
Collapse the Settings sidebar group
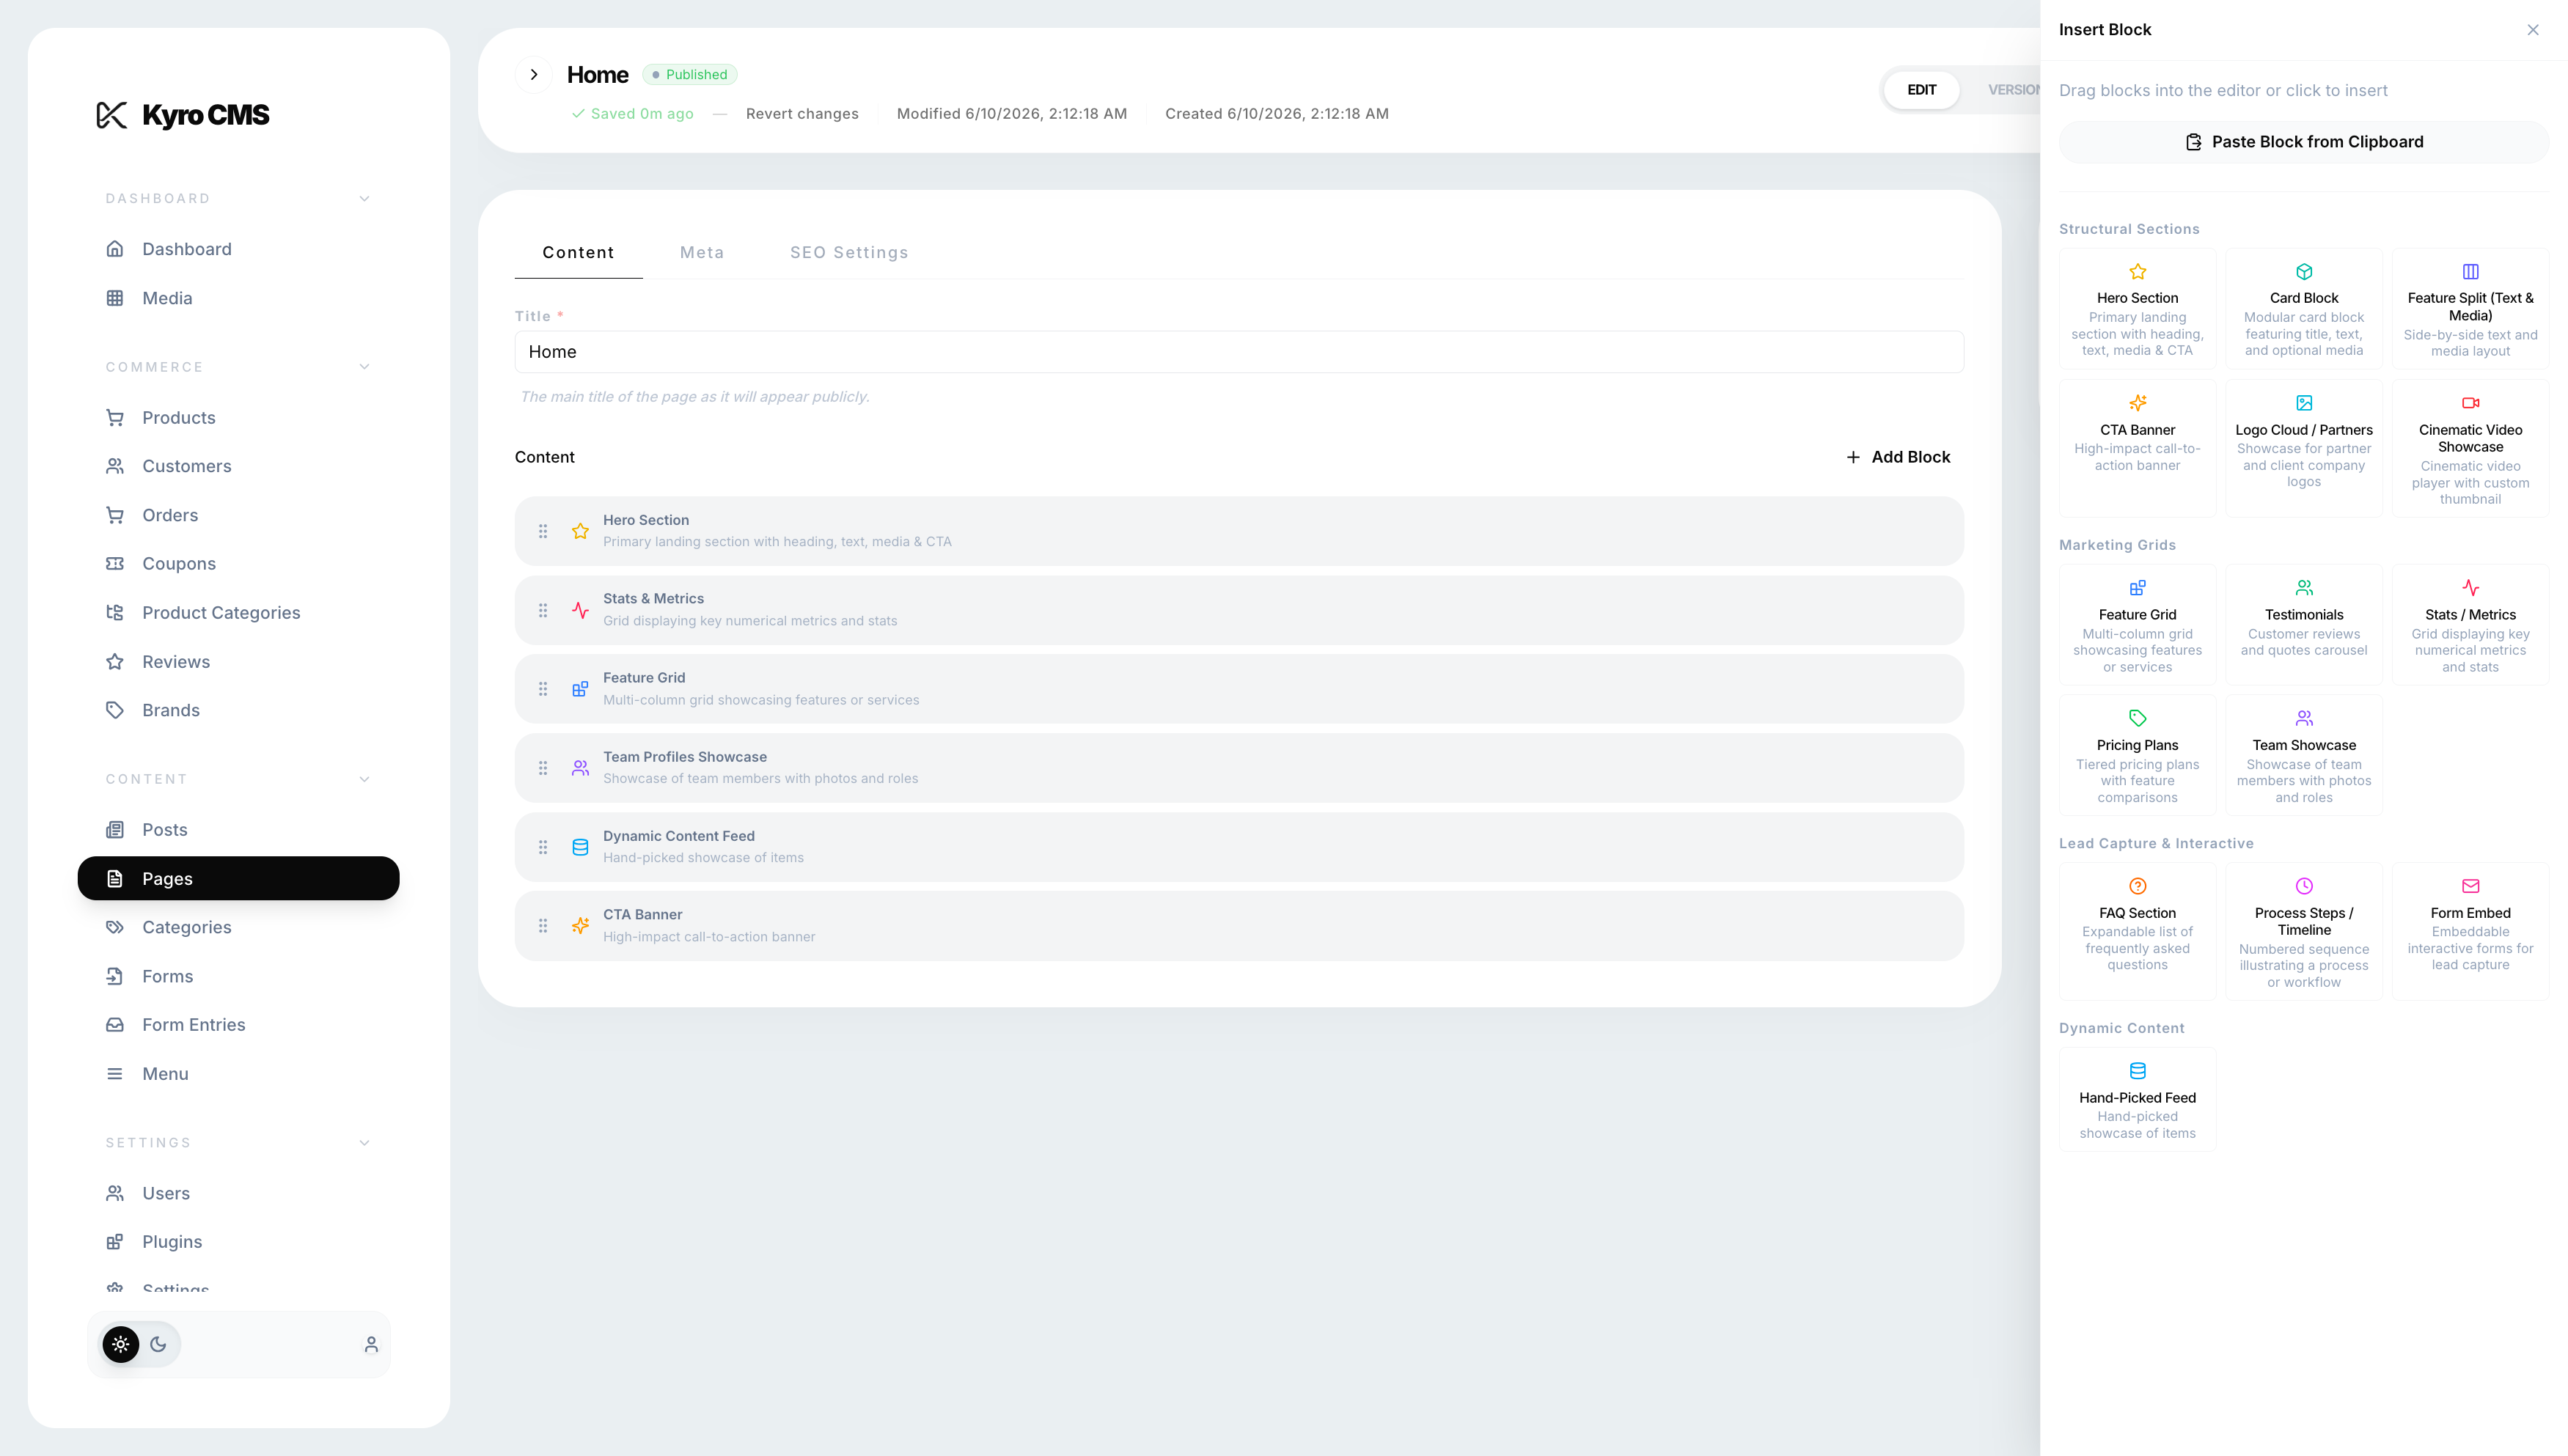tap(364, 1142)
